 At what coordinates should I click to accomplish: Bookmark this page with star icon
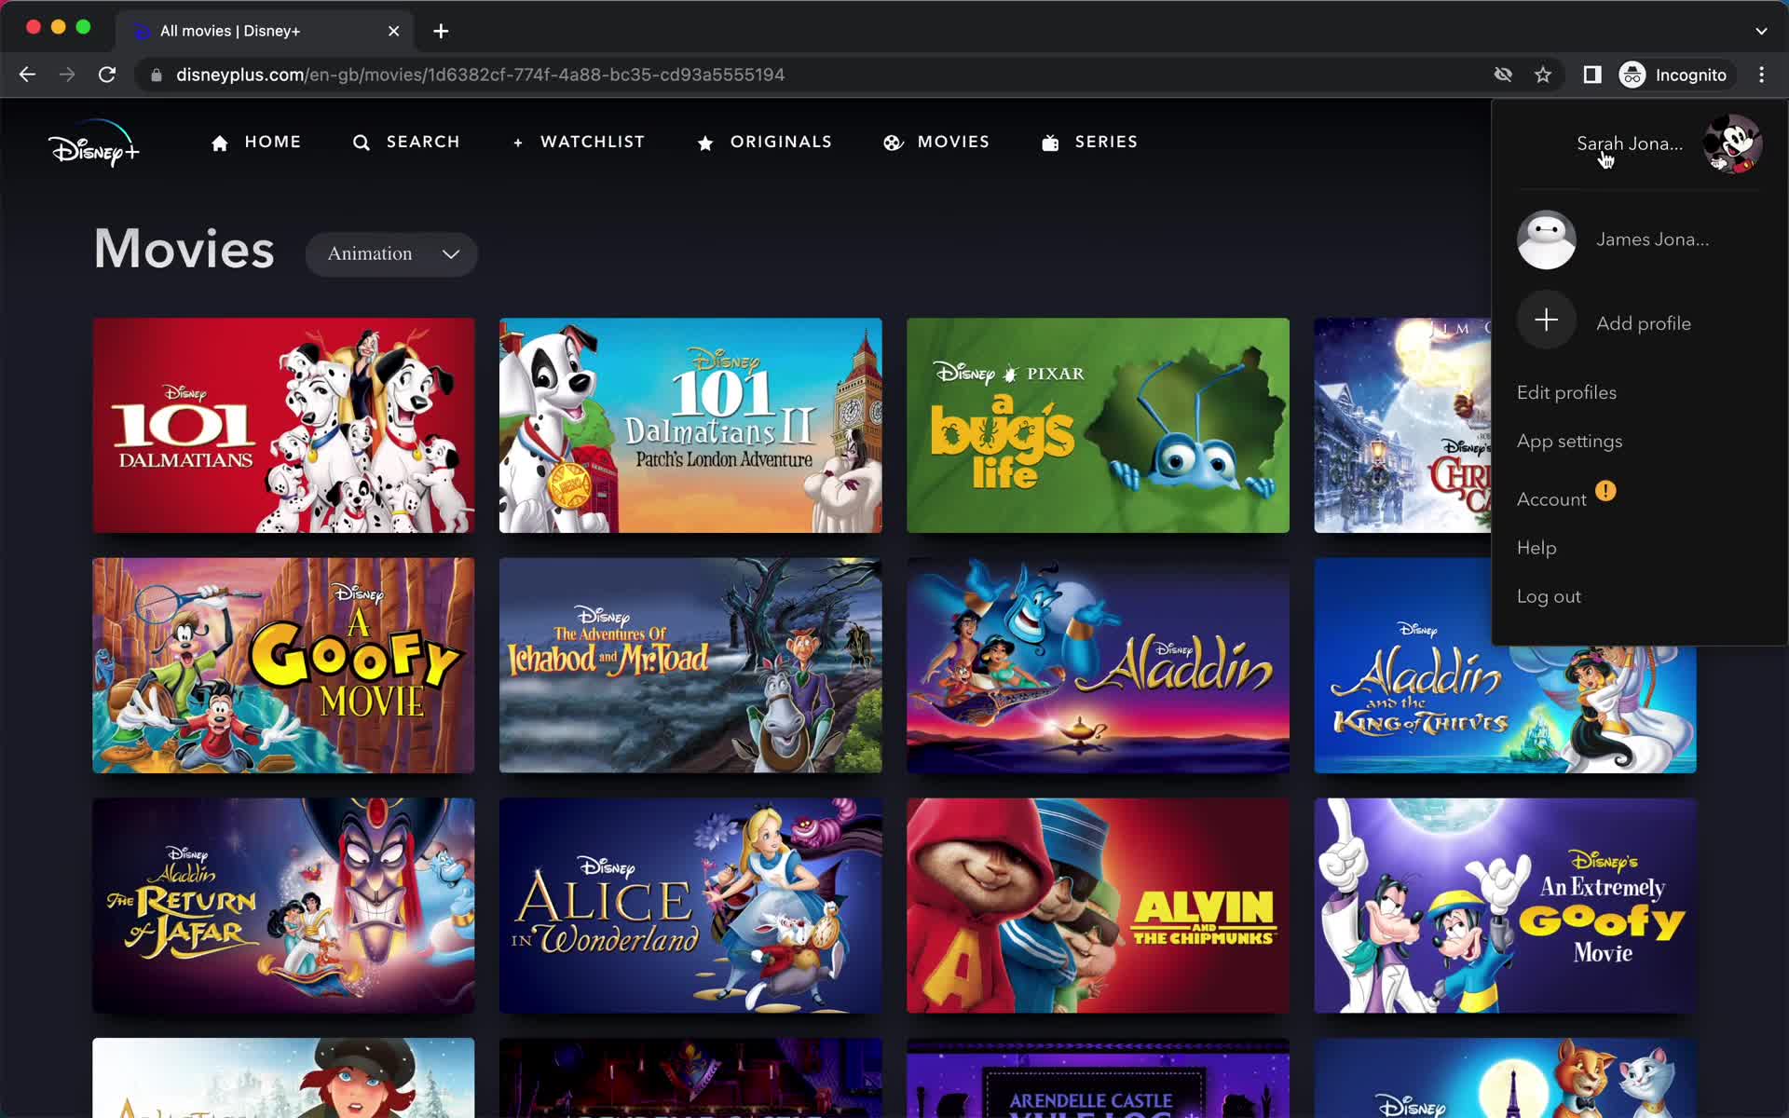click(x=1543, y=75)
